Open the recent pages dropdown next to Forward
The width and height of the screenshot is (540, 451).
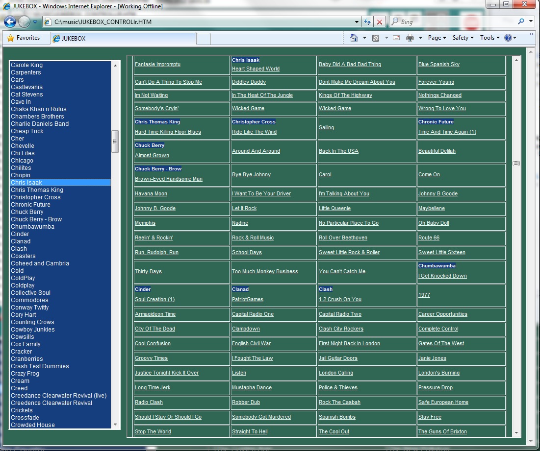pos(35,22)
